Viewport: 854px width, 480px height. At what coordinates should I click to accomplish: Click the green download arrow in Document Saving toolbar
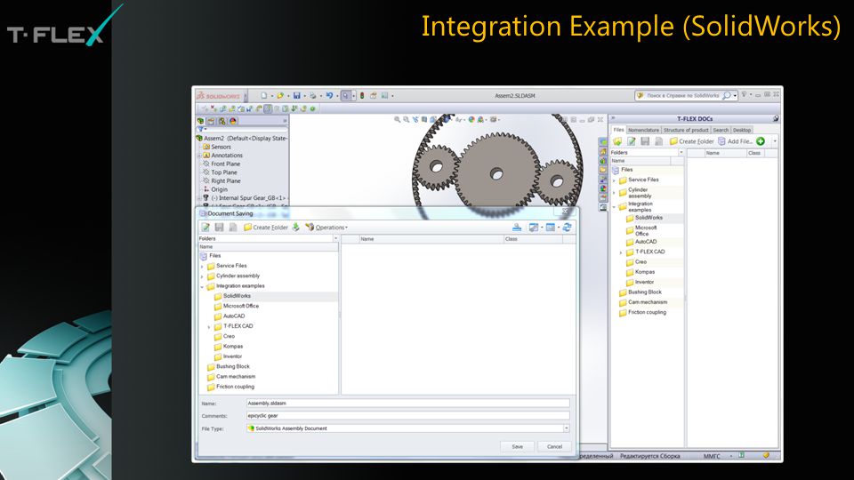pyautogui.click(x=295, y=227)
